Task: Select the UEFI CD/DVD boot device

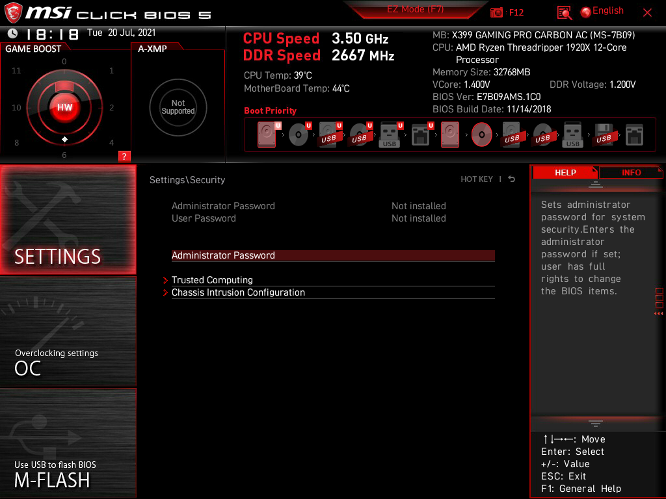Action: click(300, 134)
